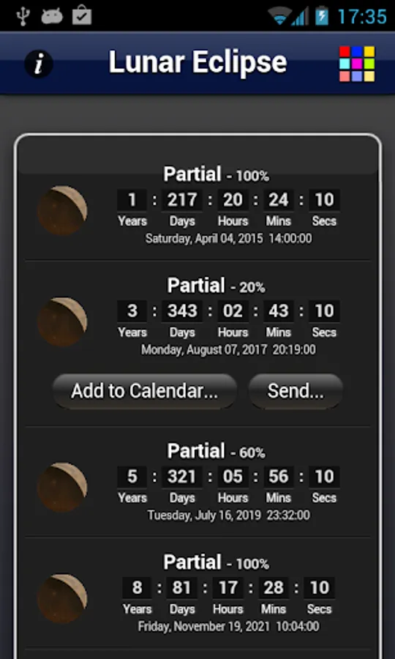This screenshot has height=659, width=395.
Task: Click the Add to Calendar button
Action: point(144,391)
